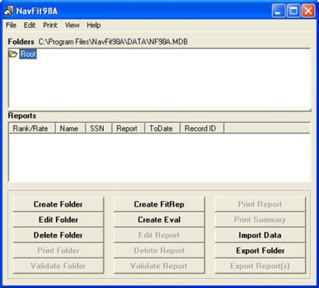Click the open folder icon beside Root
This screenshot has height=288, width=319.
13,54
